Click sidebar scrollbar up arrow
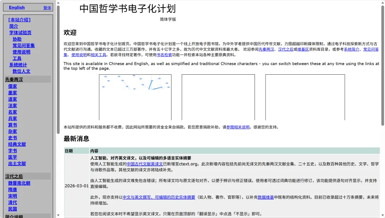This screenshot has height=218, width=385. [x=58, y=3]
